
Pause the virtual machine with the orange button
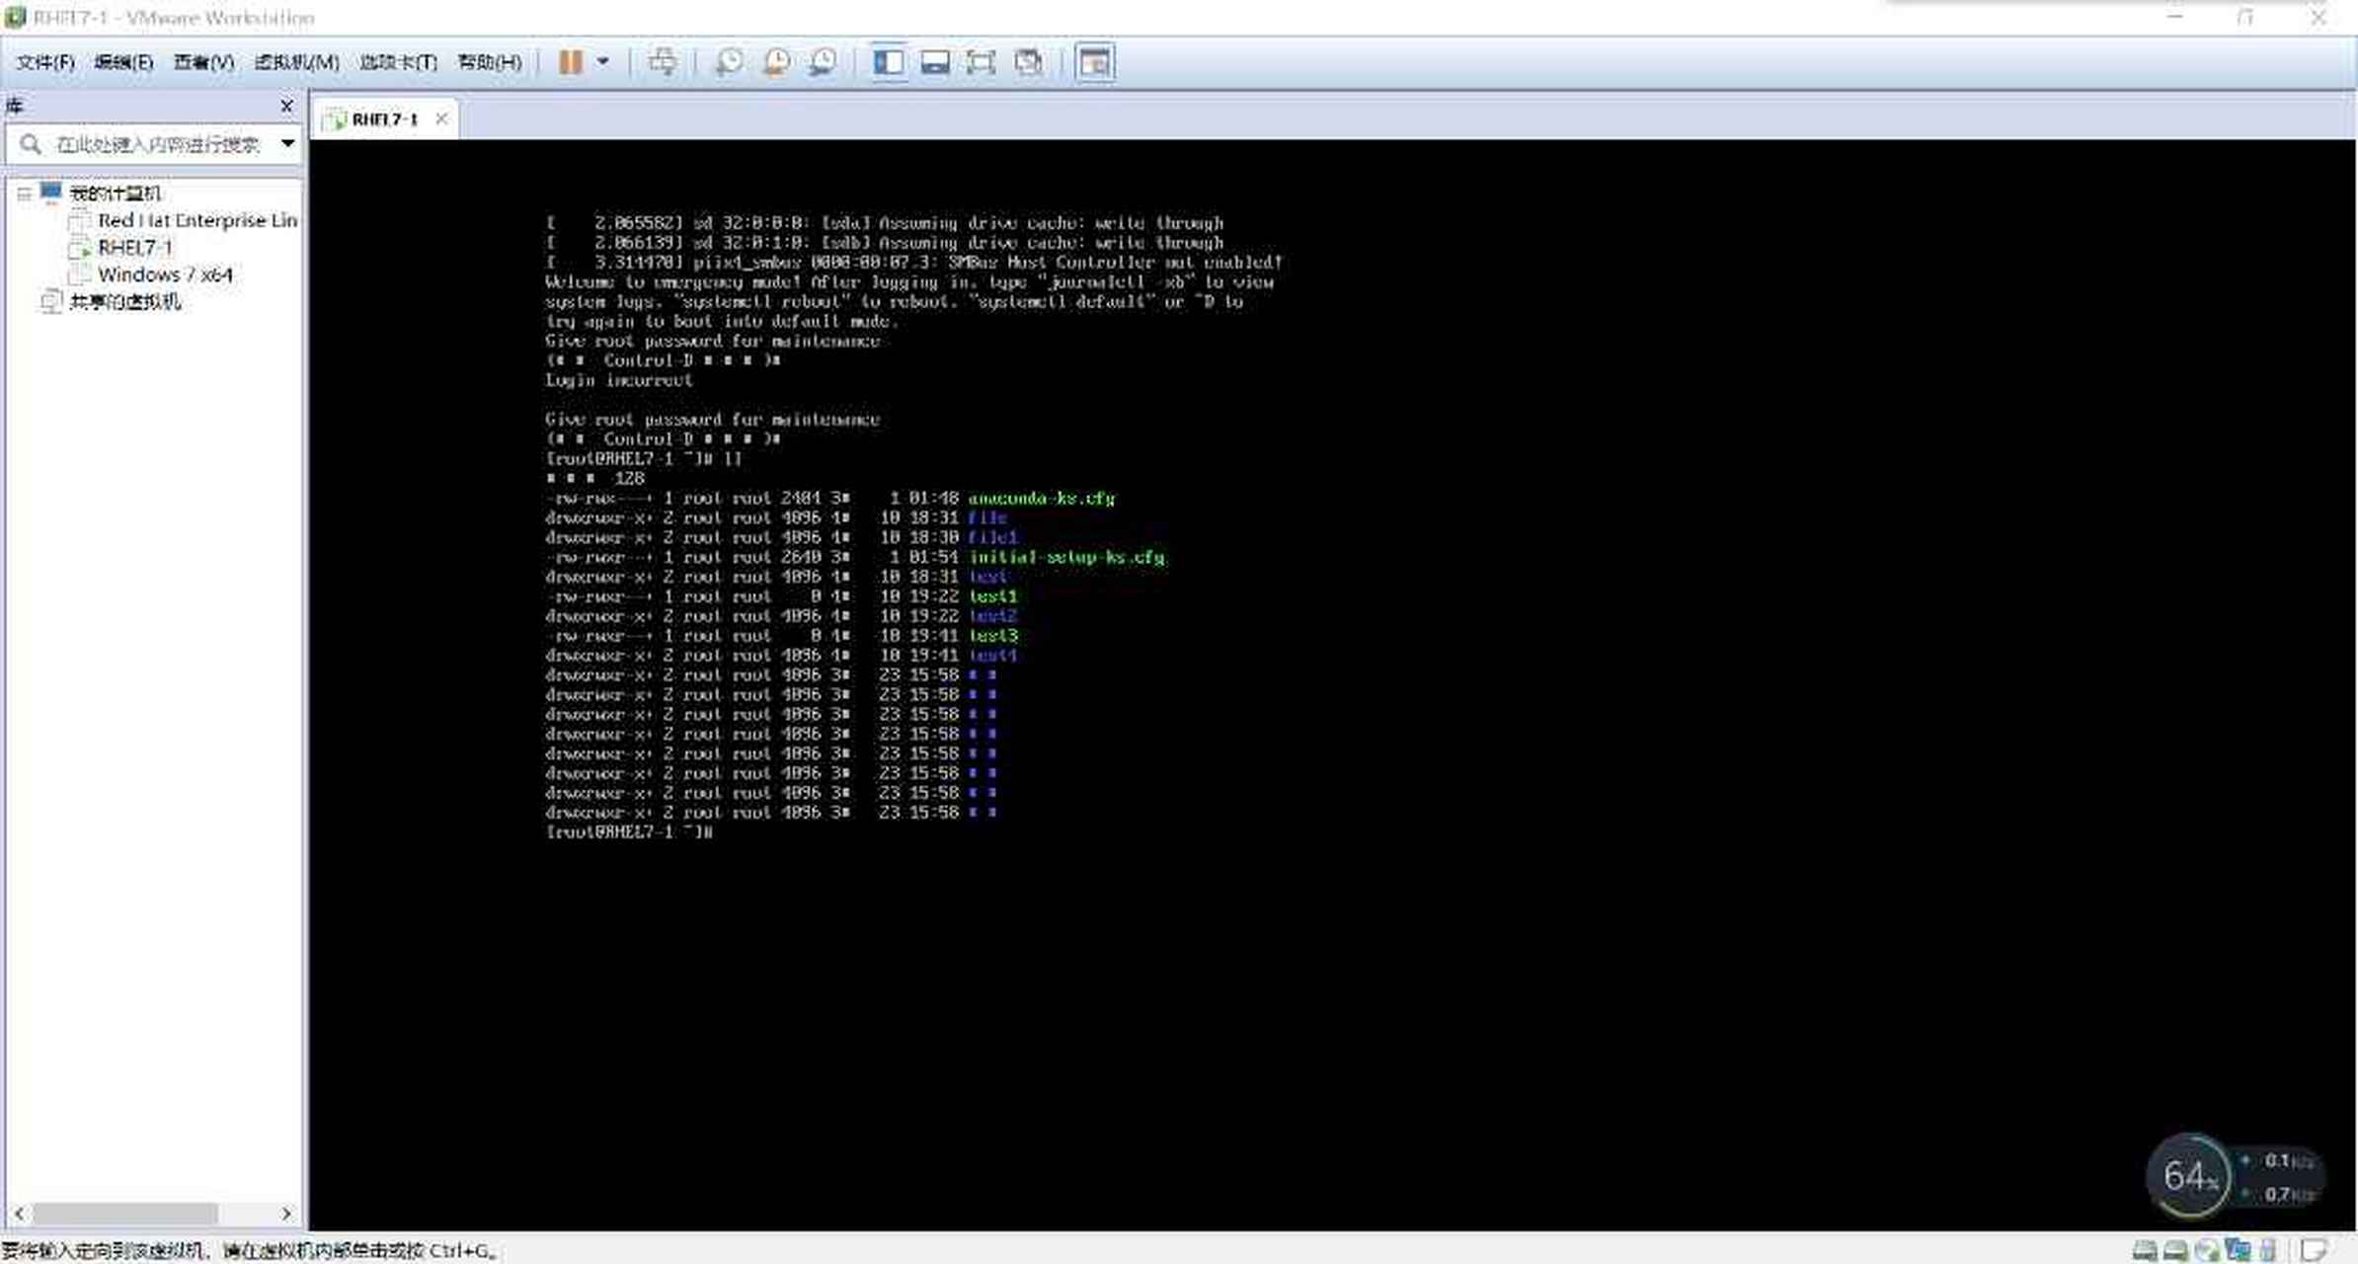click(x=571, y=62)
